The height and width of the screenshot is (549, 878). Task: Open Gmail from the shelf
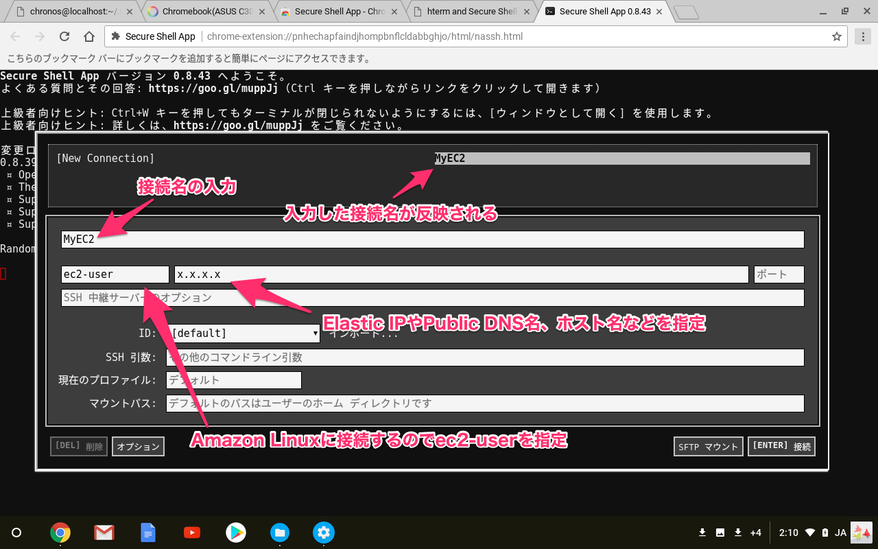tap(104, 532)
